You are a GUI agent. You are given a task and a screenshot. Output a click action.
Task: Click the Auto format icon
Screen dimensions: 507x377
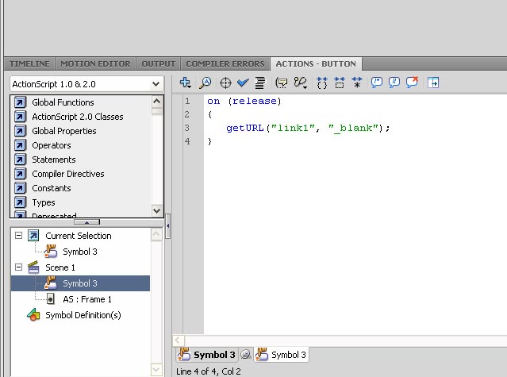(259, 82)
